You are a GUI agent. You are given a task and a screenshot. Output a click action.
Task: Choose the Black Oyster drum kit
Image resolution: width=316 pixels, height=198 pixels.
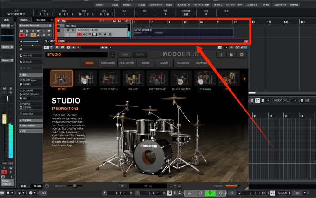181,78
